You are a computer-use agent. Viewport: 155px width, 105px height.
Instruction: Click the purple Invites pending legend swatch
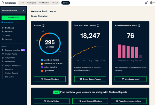(x=42, y=67)
